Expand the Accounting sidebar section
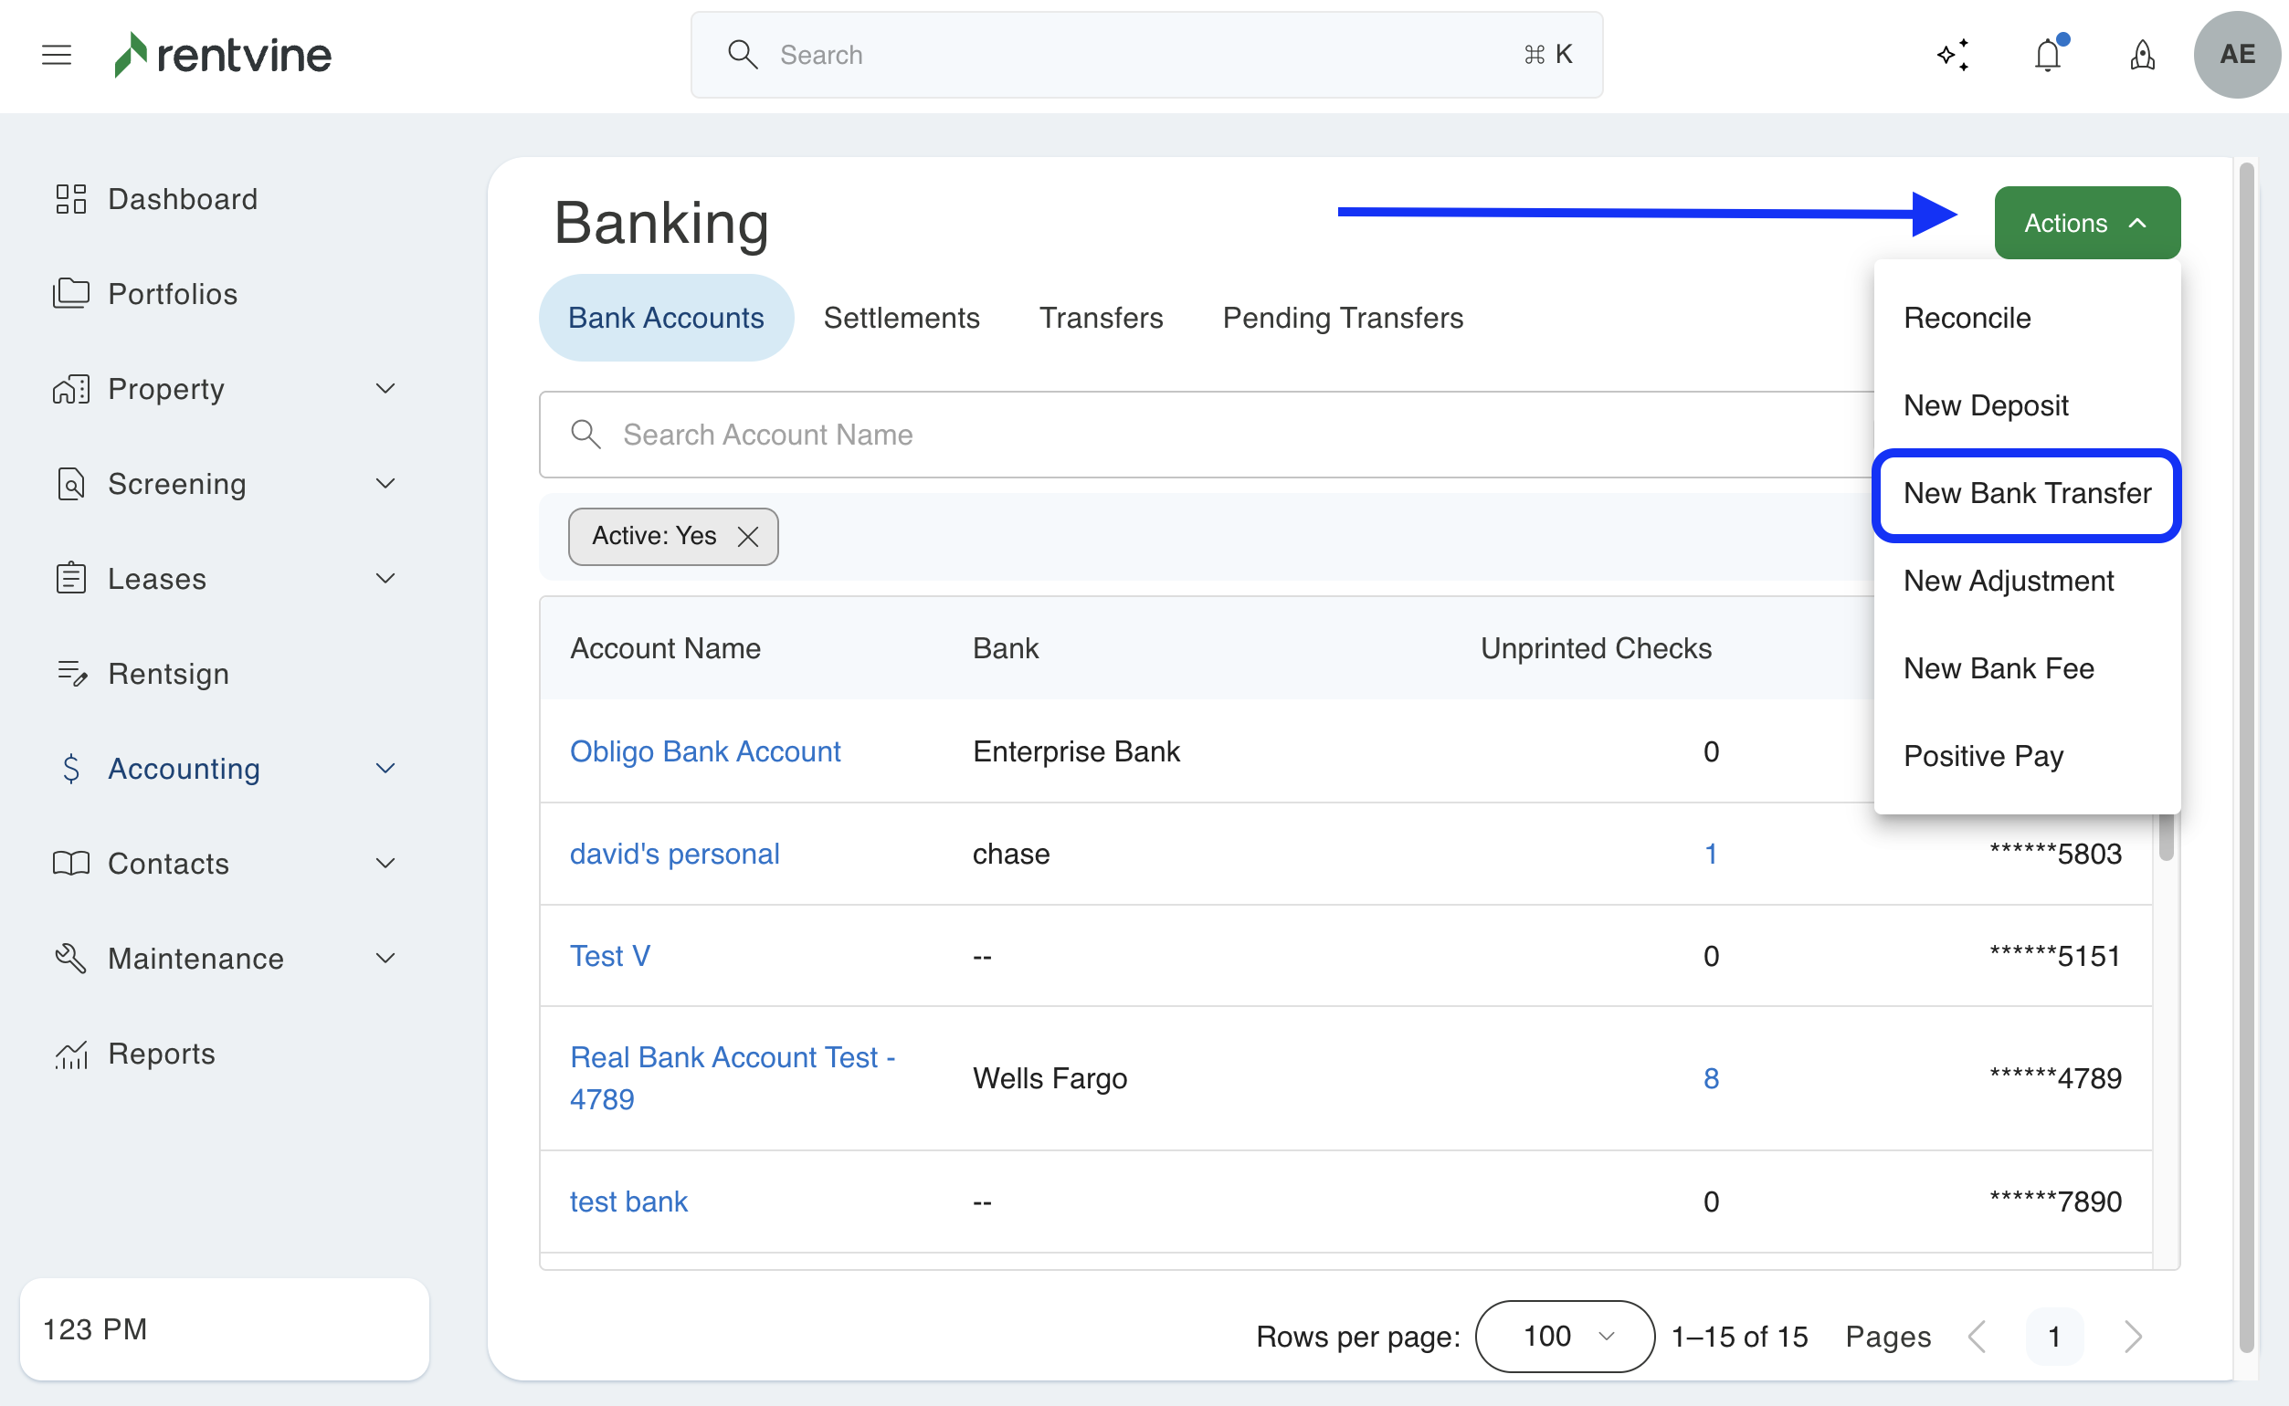 (385, 768)
